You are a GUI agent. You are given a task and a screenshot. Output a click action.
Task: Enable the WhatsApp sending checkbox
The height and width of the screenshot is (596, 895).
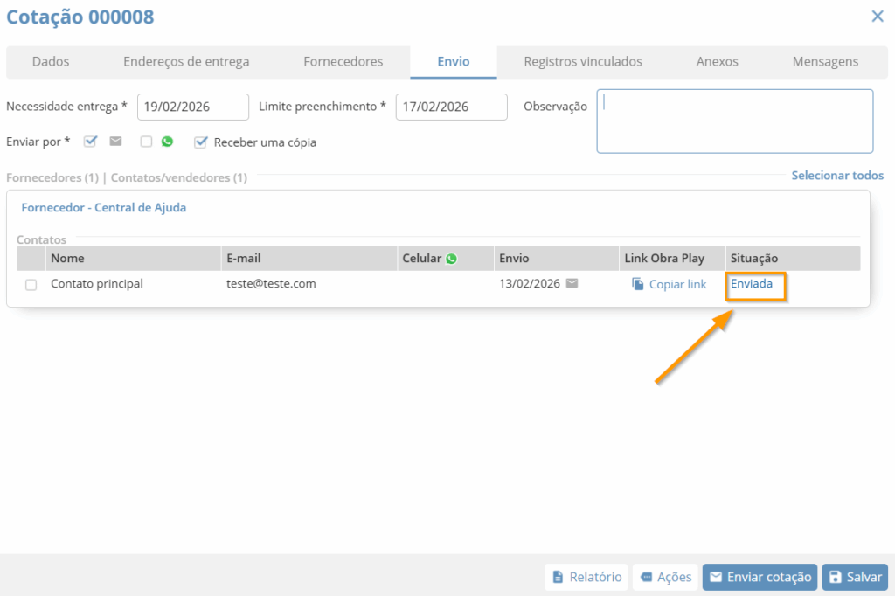click(x=147, y=142)
